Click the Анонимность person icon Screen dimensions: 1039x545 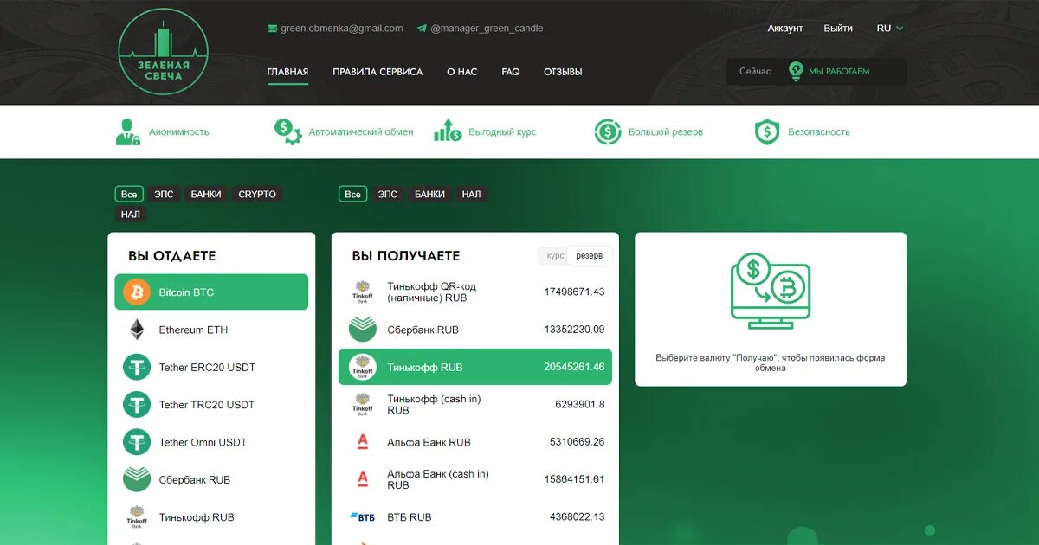coord(128,131)
